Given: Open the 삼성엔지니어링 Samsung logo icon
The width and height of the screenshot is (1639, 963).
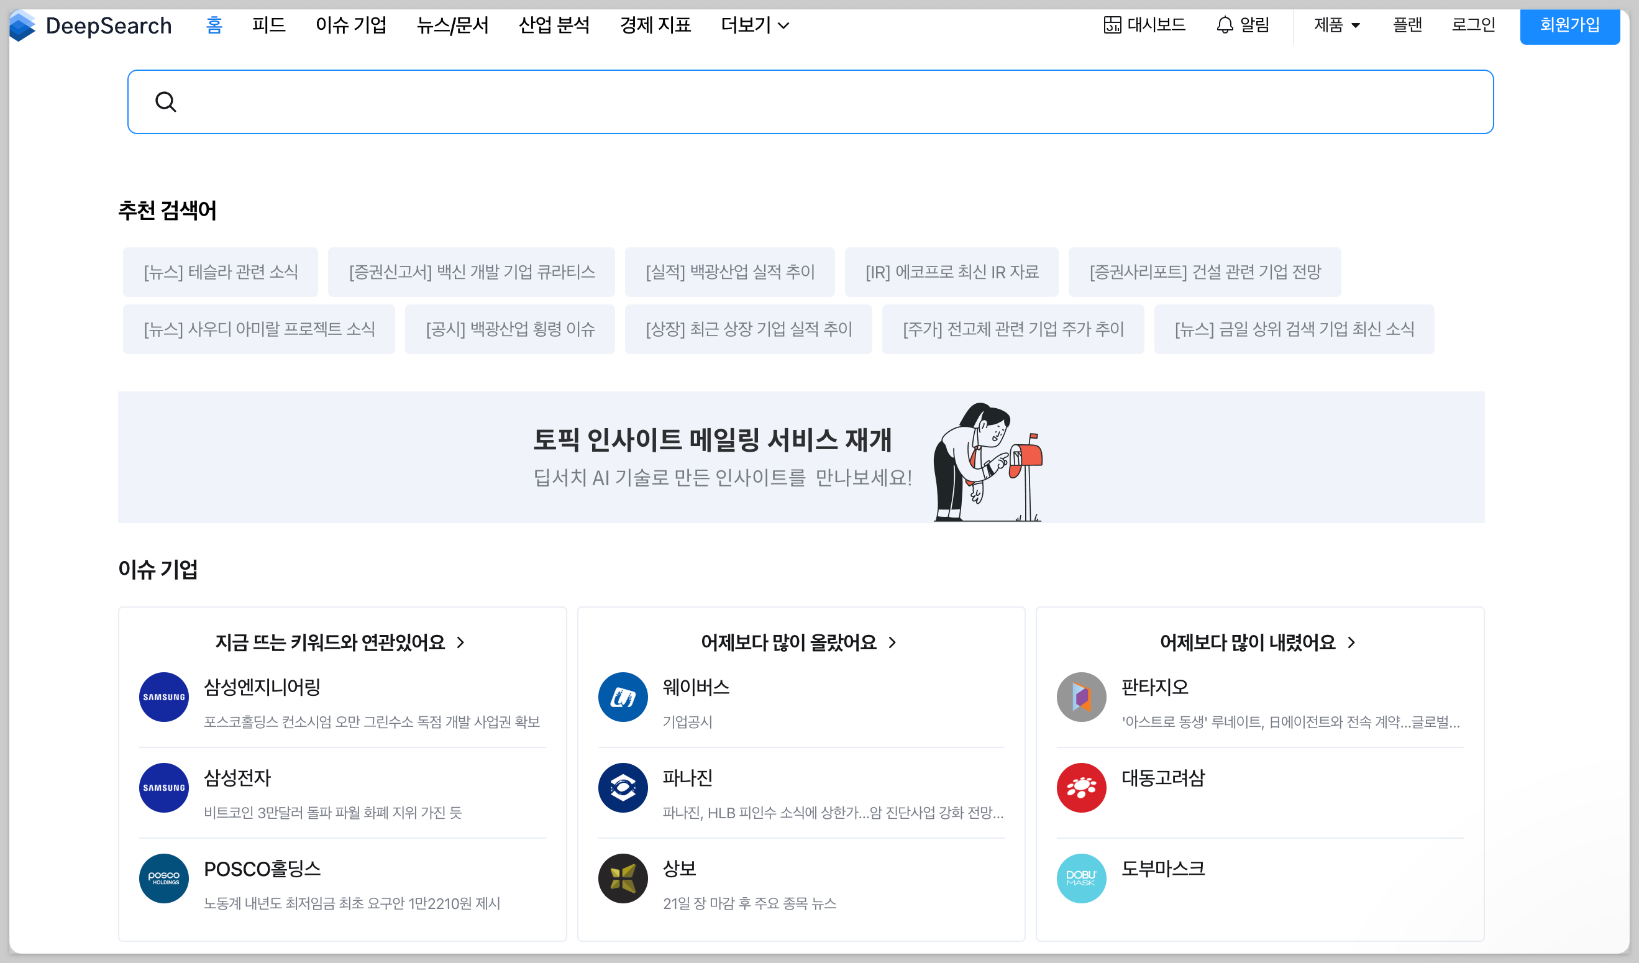Looking at the screenshot, I should click(x=164, y=697).
